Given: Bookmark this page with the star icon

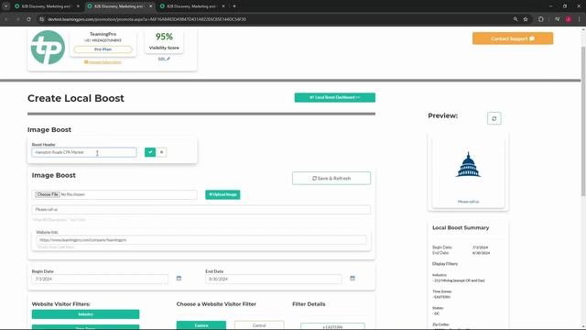Looking at the screenshot, I should [526, 19].
